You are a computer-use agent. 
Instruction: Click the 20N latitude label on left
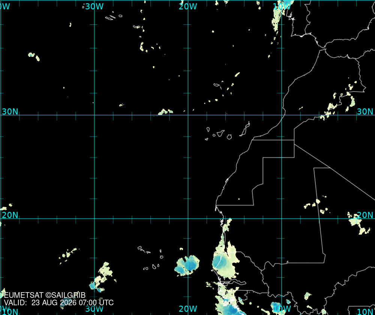[x=10, y=215]
